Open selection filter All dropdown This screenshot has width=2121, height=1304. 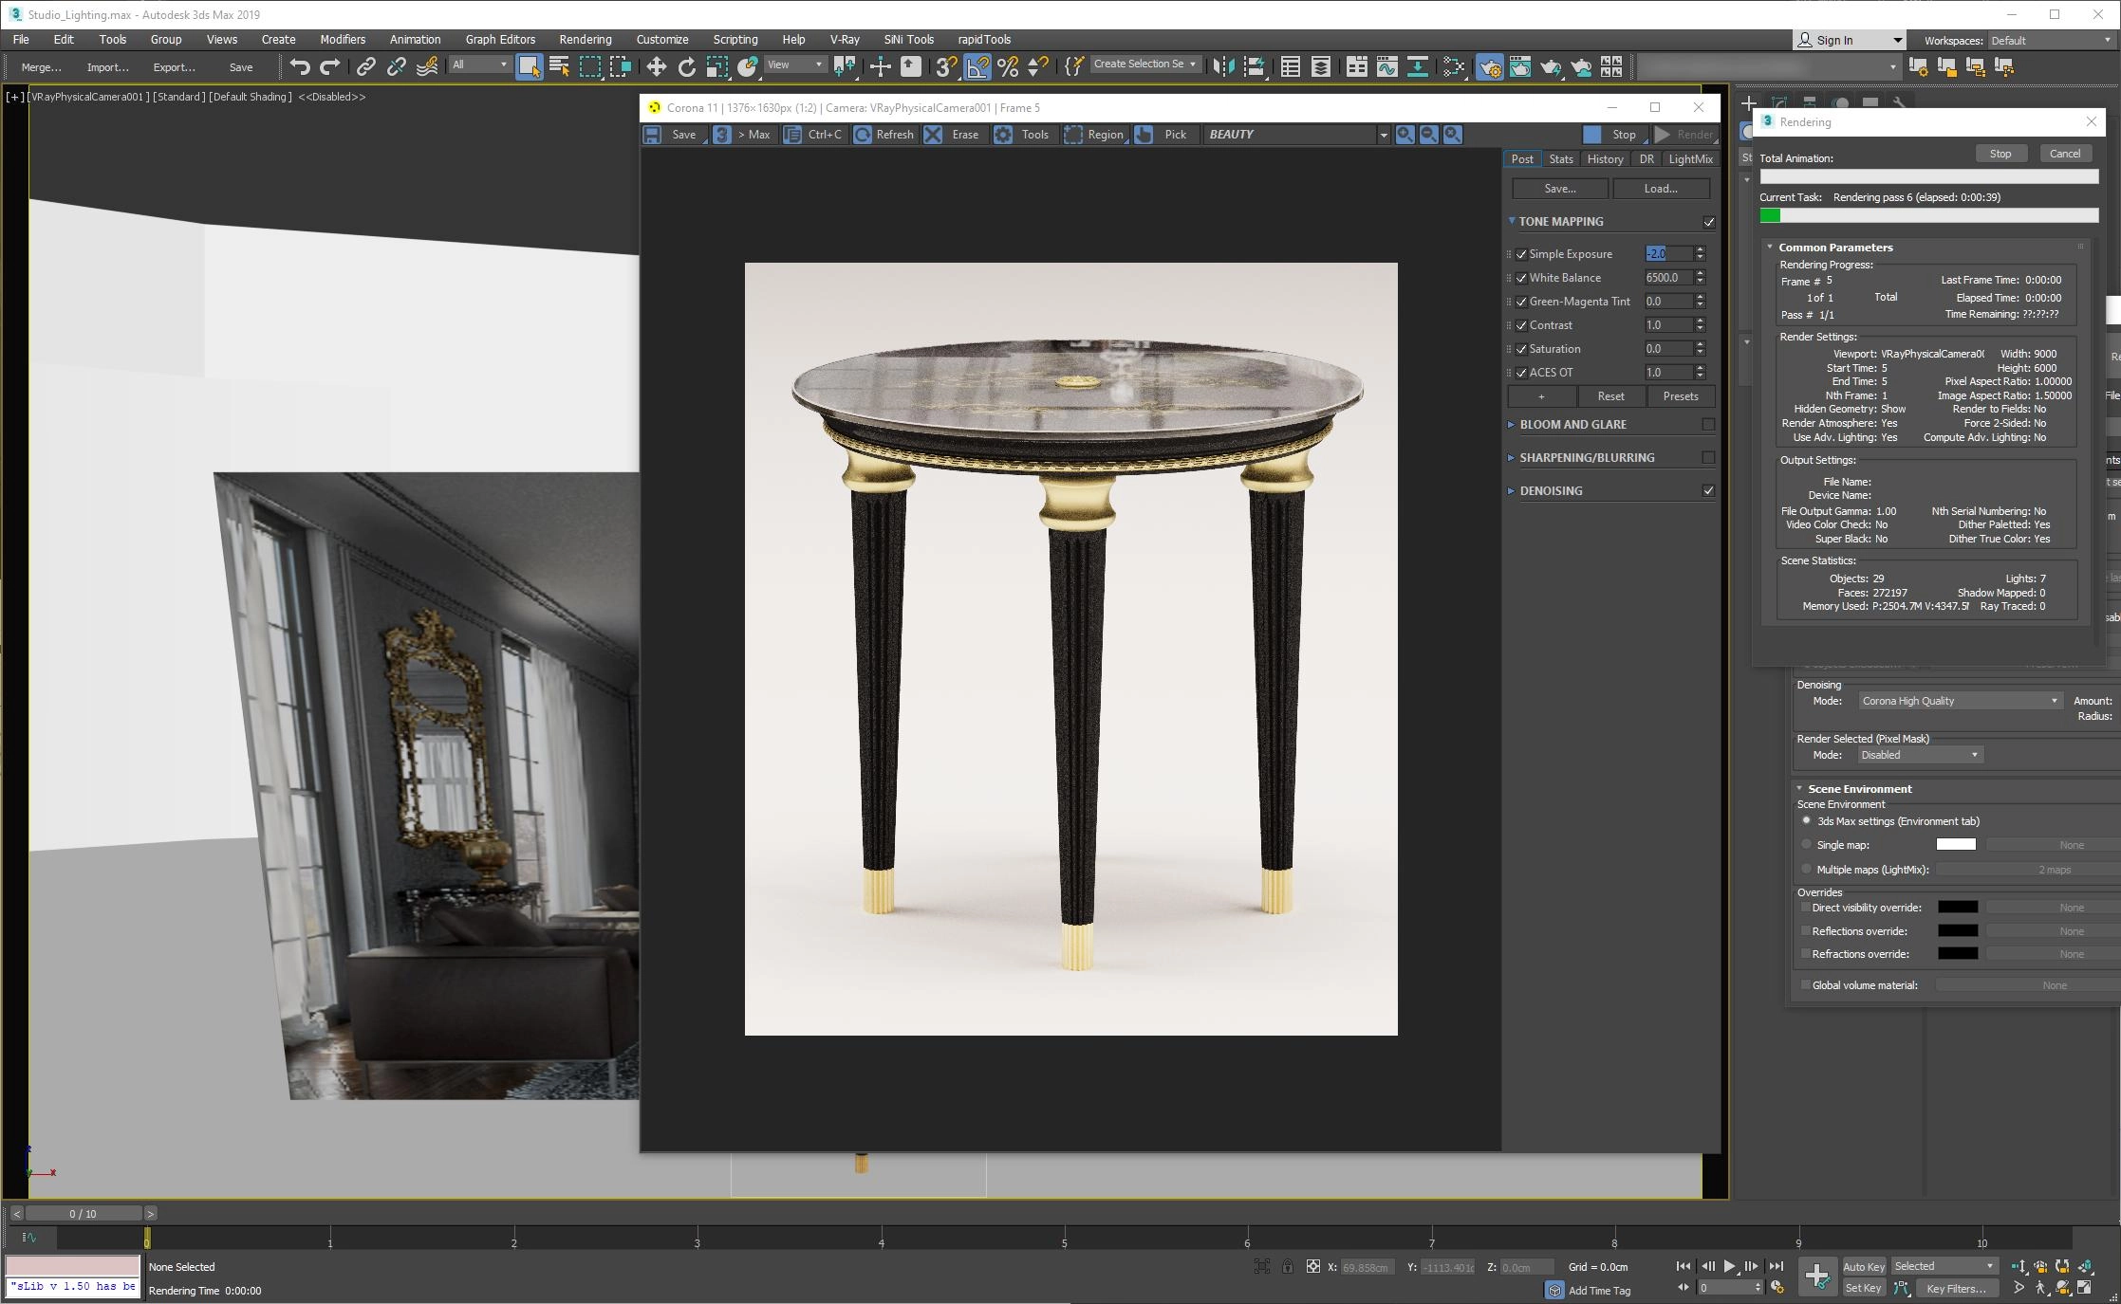tap(479, 64)
